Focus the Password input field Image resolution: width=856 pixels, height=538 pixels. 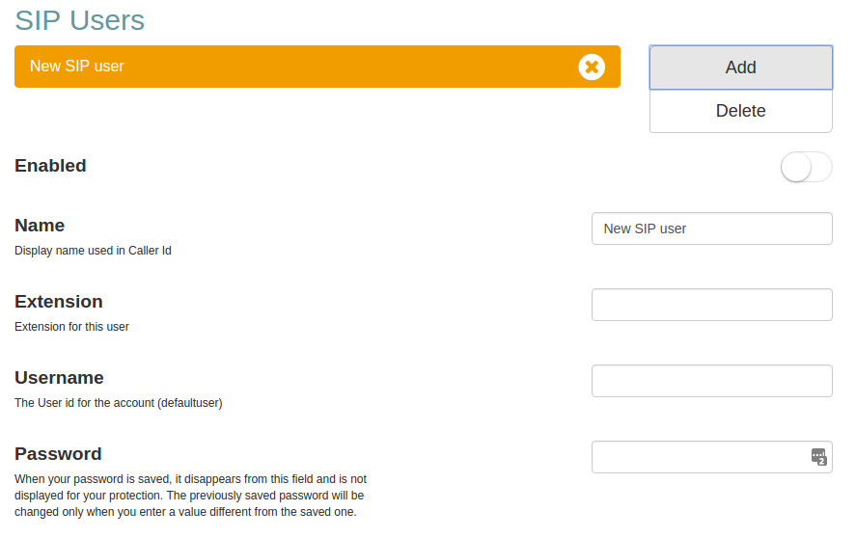700,457
